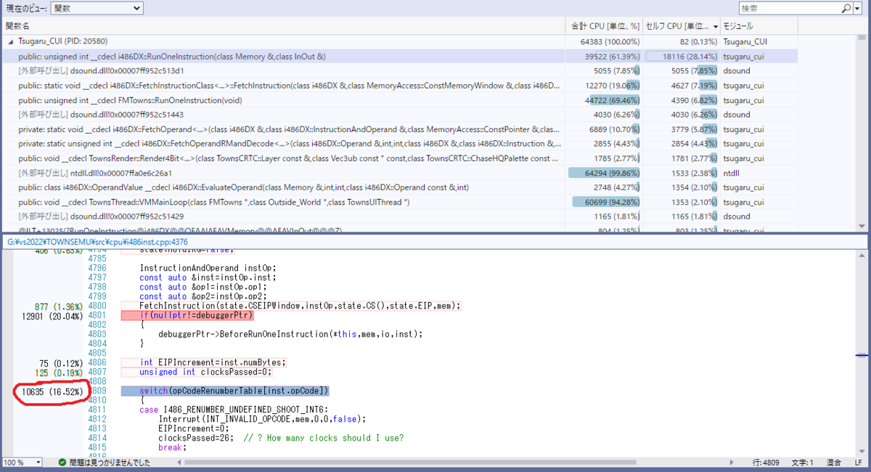Select the dsound.dll!0x00007ff952c51429 row
Viewport: 871px width, 472px height.
pyautogui.click(x=400, y=216)
